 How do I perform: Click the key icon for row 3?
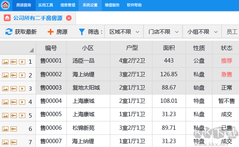[14, 89]
